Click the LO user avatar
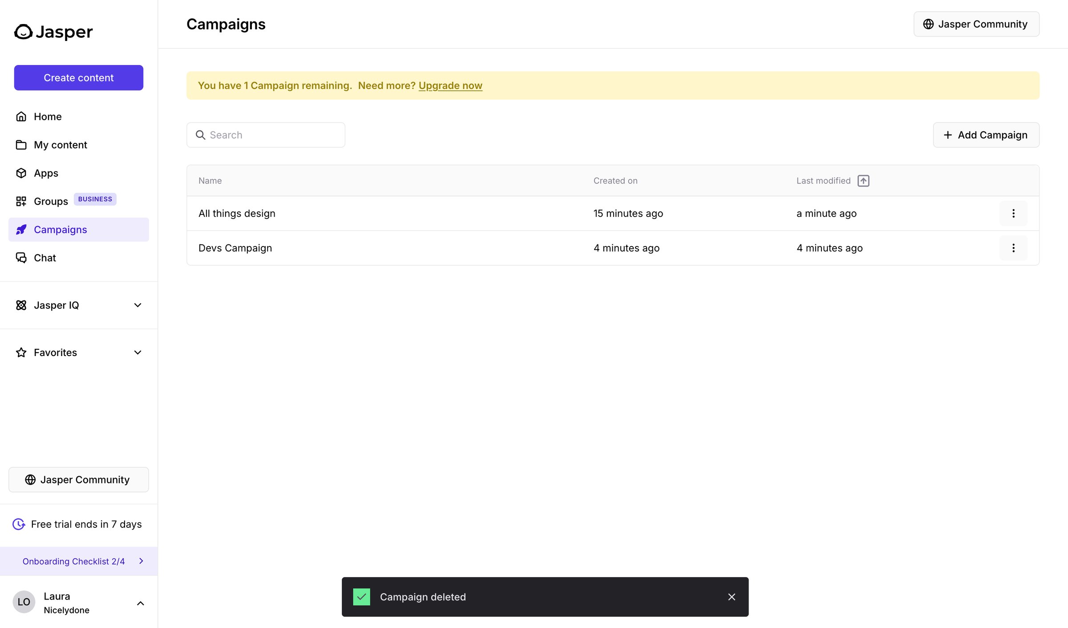 pyautogui.click(x=24, y=602)
